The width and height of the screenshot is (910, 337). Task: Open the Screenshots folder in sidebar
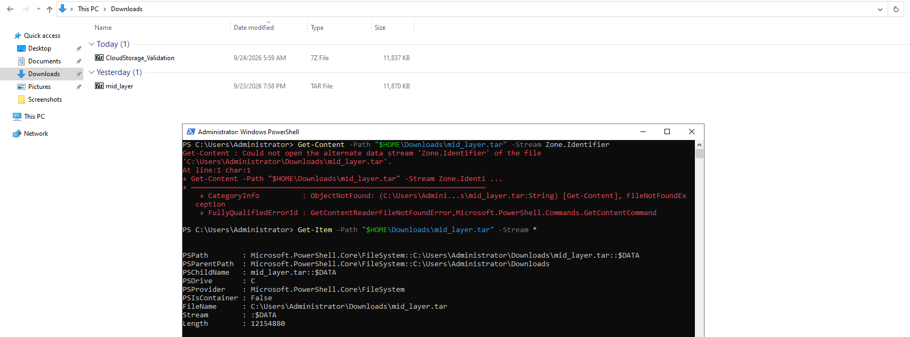click(x=45, y=100)
